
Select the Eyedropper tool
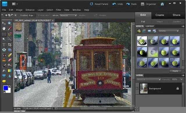click(x=10, y=28)
